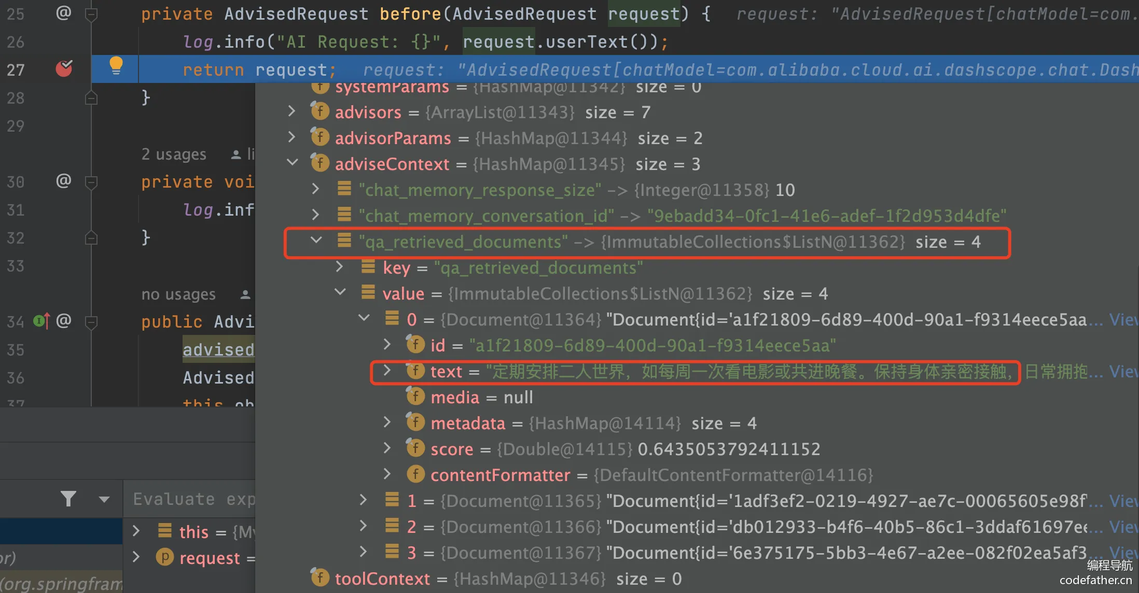This screenshot has width=1139, height=593.
Task: Expand the text field of document 0
Action: (x=387, y=370)
